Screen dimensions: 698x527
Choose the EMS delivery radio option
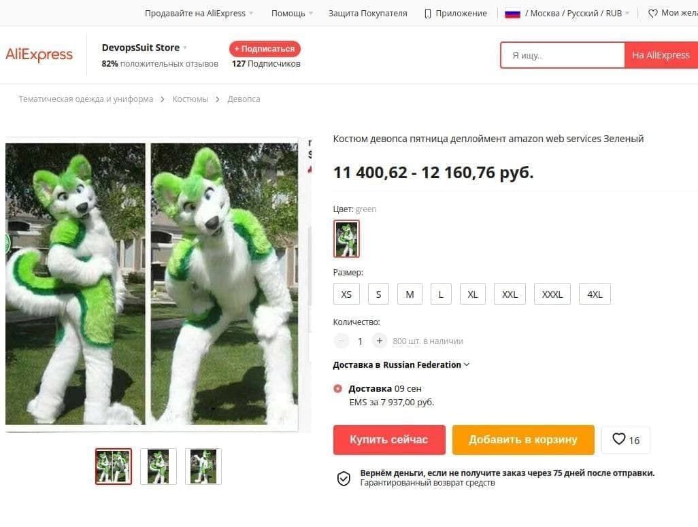[338, 388]
